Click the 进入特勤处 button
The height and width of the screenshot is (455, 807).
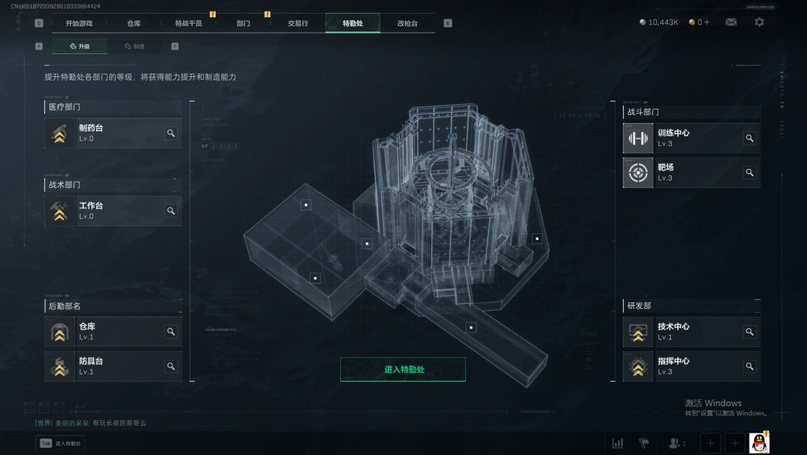(x=403, y=370)
